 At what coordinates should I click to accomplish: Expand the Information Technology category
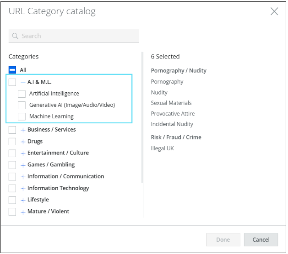tap(23, 188)
